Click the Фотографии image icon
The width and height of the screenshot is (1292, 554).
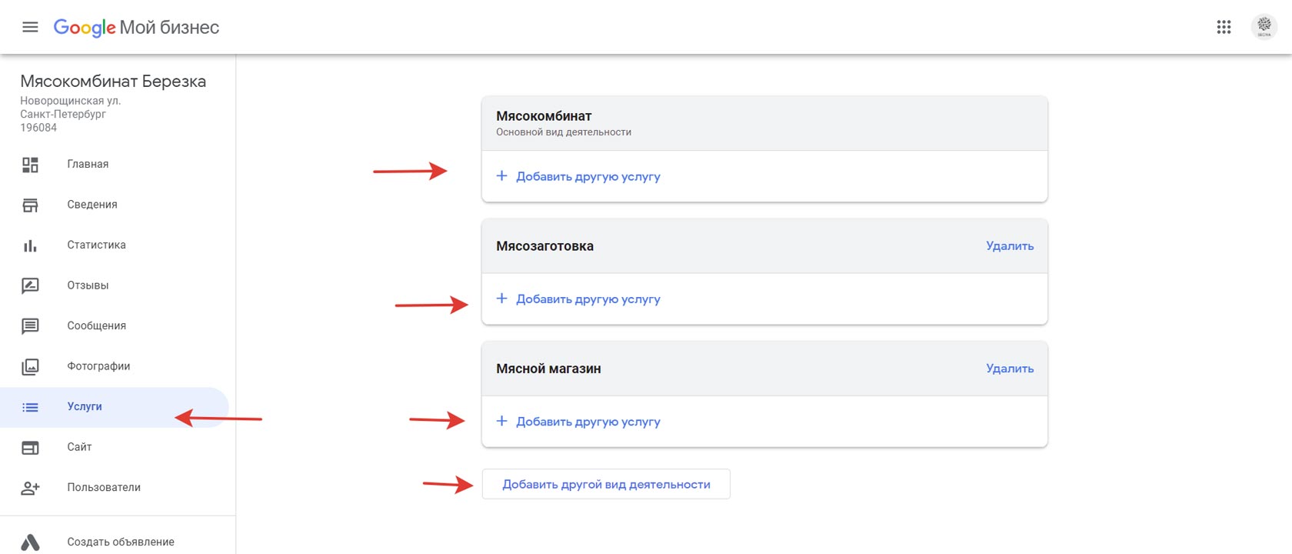30,366
